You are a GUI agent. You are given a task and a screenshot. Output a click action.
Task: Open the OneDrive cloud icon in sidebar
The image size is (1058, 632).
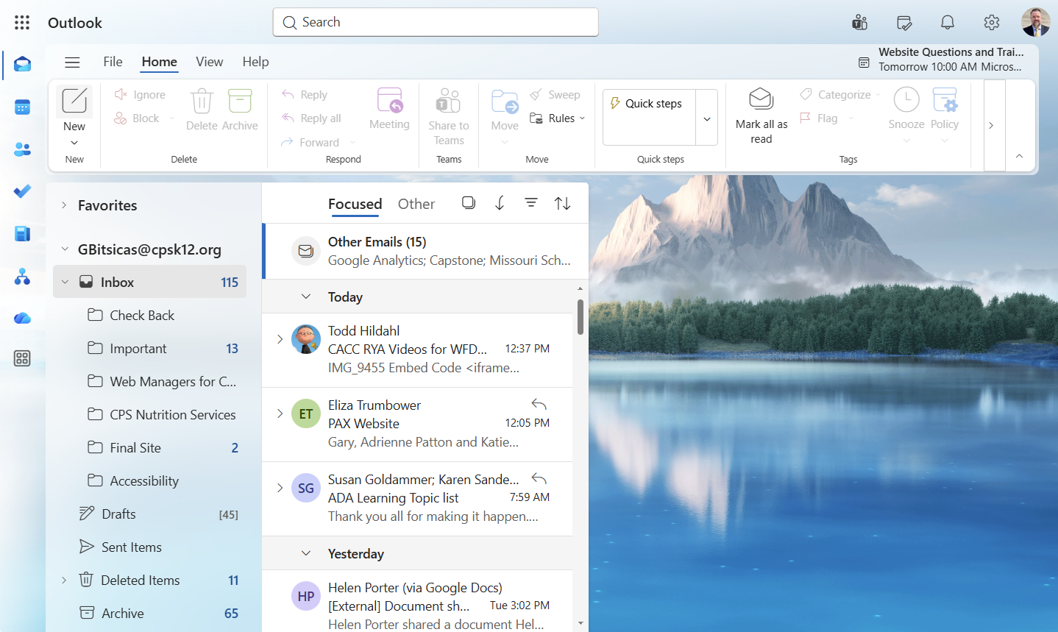click(x=22, y=318)
